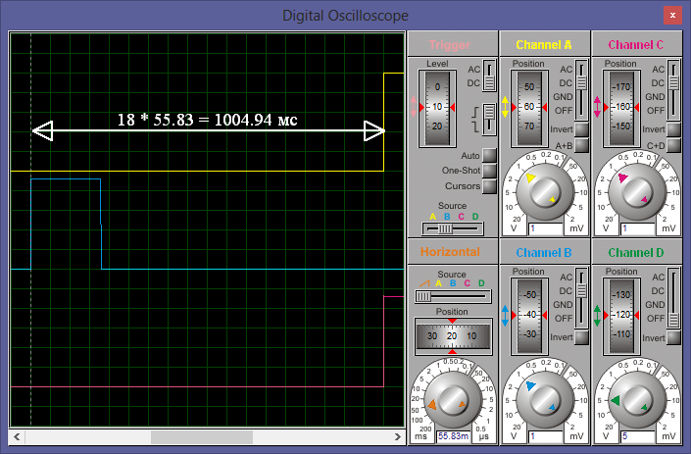Click the yellow Channel A position arrow
691x454 pixels.
coord(507,107)
